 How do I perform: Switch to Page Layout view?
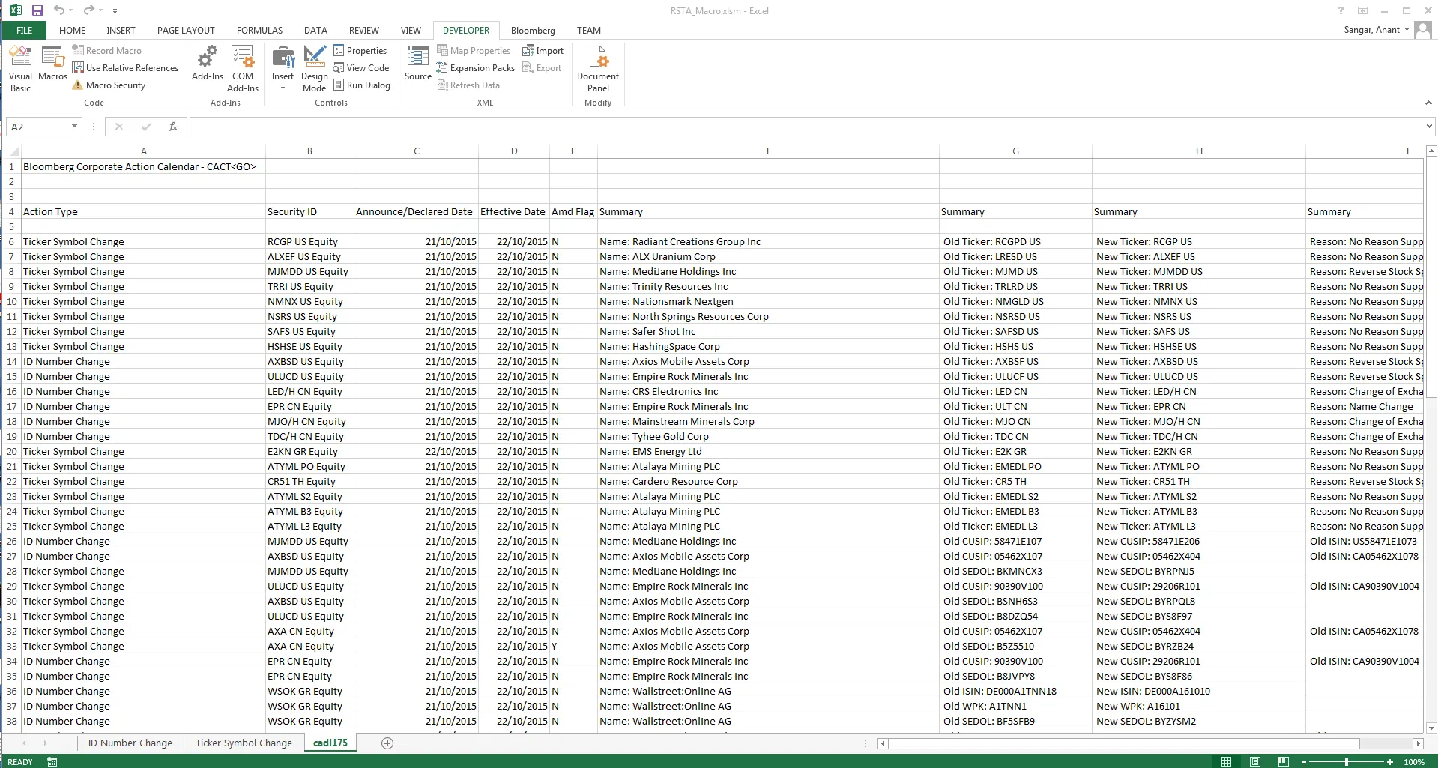point(1254,761)
